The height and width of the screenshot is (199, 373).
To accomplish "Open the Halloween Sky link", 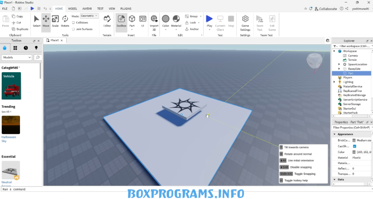I will coord(9,139).
